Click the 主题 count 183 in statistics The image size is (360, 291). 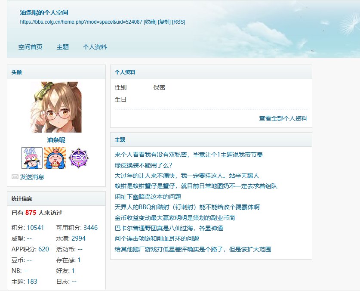[x=32, y=282]
